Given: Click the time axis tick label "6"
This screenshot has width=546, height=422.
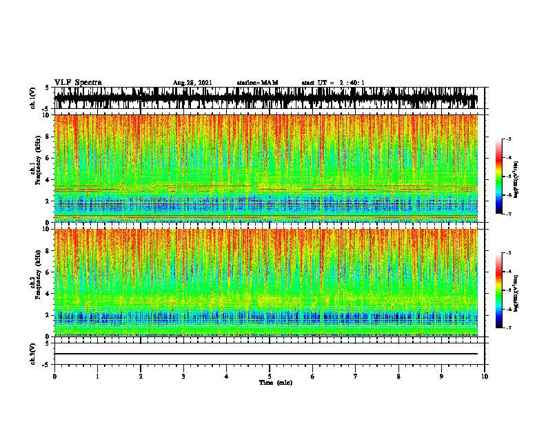Looking at the screenshot, I should coord(313,376).
